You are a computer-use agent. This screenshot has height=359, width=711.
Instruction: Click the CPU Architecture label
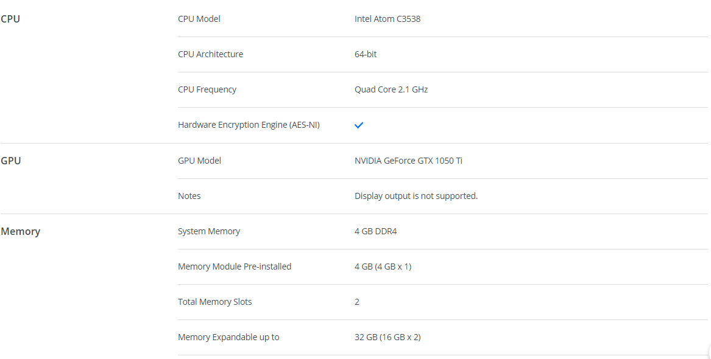click(210, 54)
